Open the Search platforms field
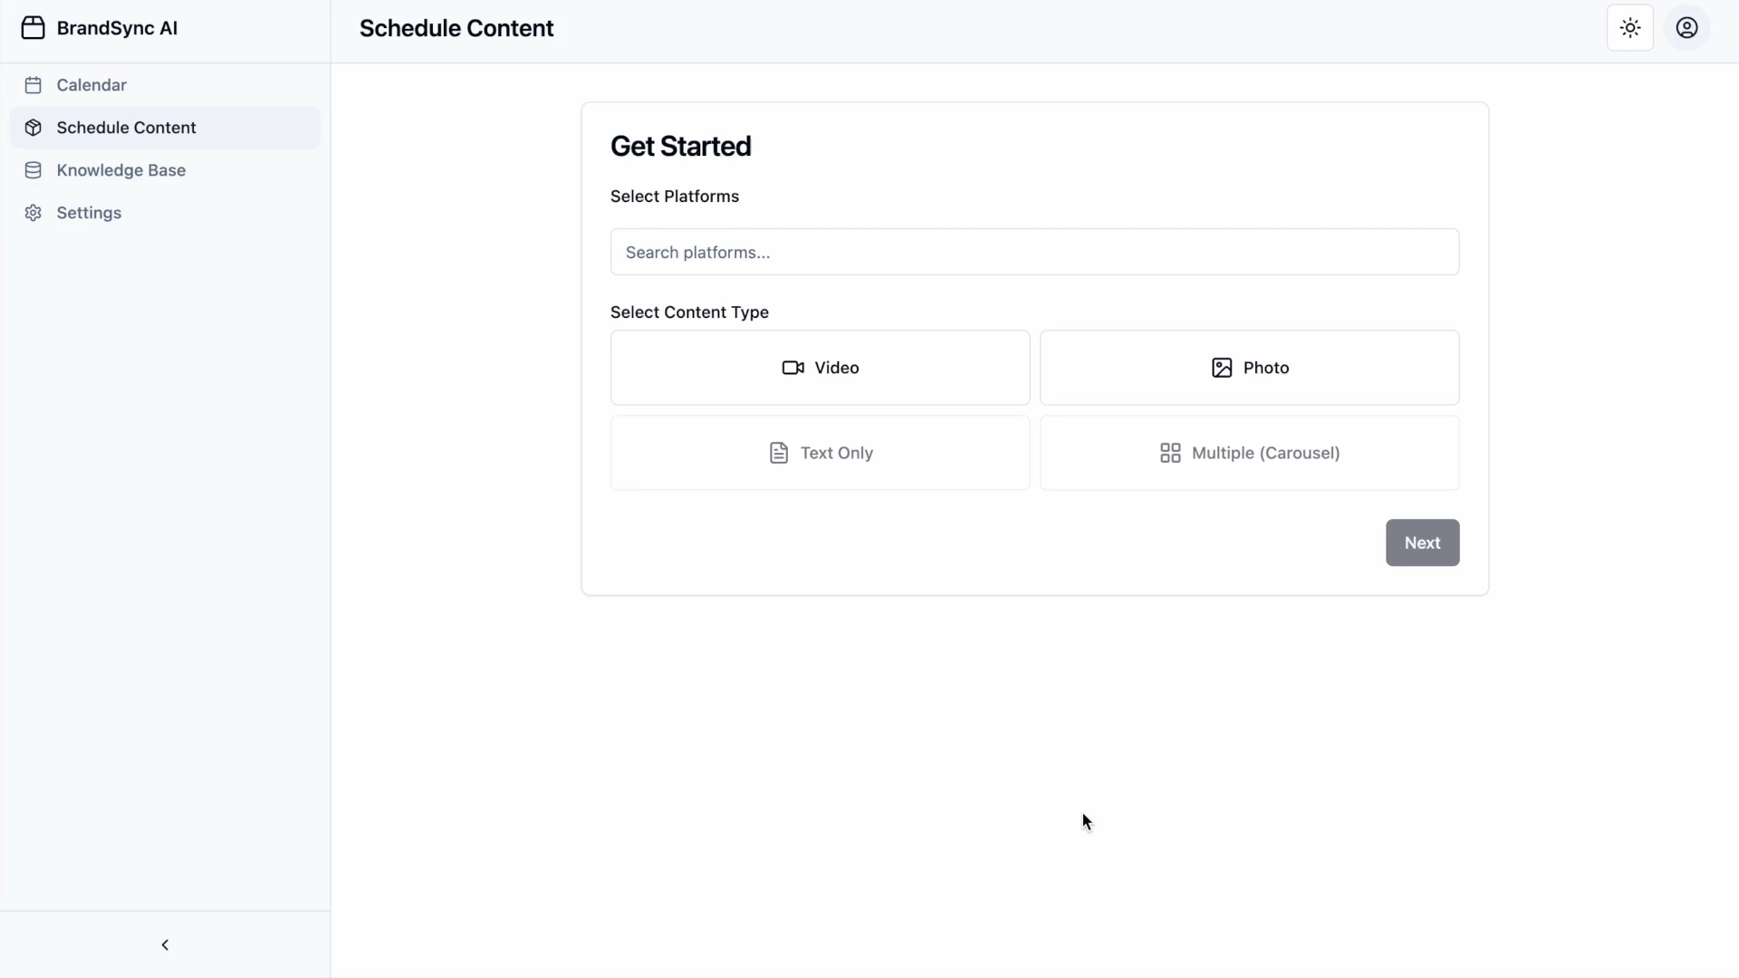This screenshot has width=1739, height=978. coord(1033,252)
